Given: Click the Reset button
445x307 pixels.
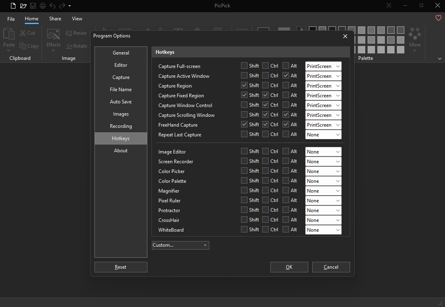Looking at the screenshot, I should (x=121, y=267).
